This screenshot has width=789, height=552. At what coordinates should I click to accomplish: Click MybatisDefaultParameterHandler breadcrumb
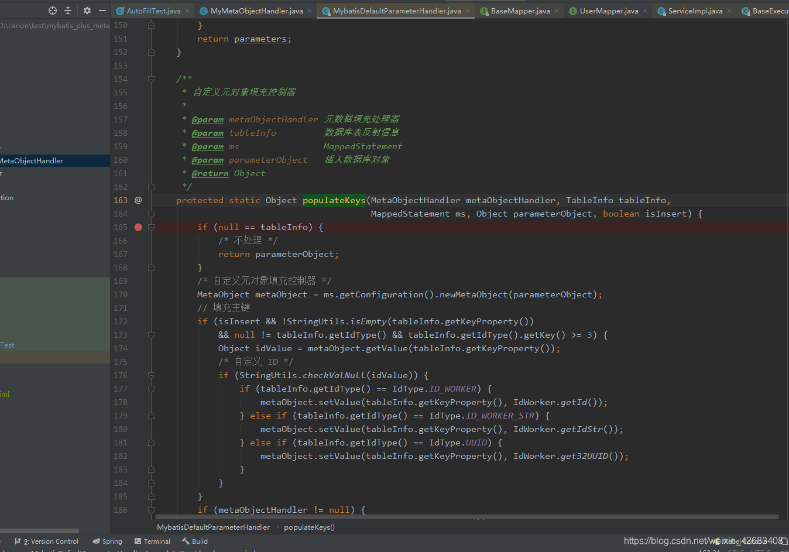[214, 527]
